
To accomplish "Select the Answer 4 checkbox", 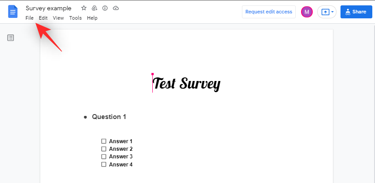I will tap(104, 164).
